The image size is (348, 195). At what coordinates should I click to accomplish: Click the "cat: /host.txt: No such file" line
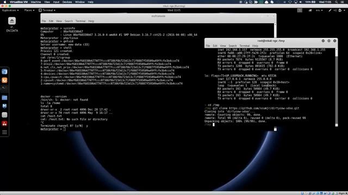click(74, 119)
